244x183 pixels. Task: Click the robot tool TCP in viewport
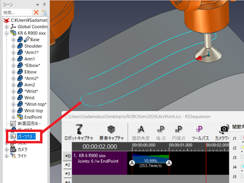coord(208,55)
